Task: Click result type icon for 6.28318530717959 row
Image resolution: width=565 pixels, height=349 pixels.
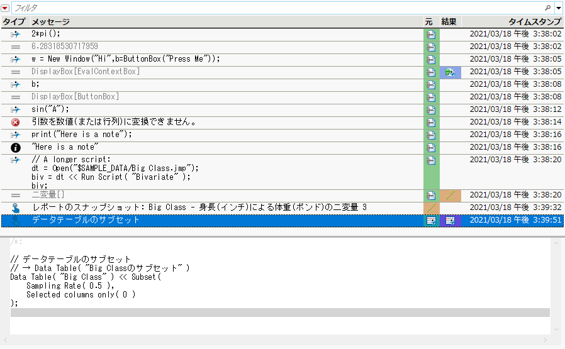Action: coord(16,47)
